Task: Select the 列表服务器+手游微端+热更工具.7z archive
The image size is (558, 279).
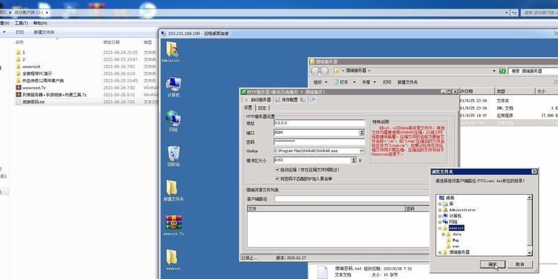Action: point(51,95)
